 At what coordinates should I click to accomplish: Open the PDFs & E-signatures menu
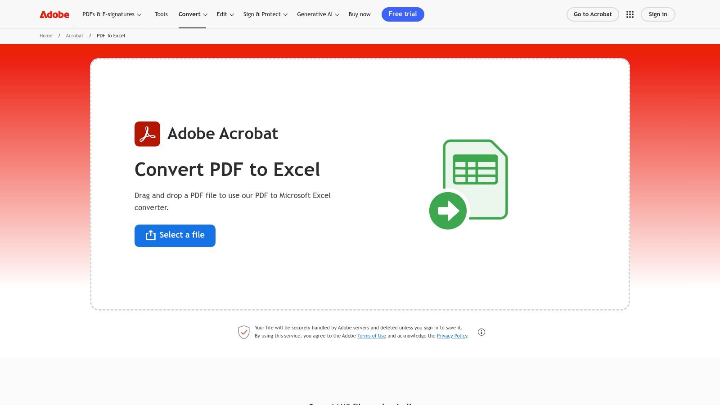[111, 14]
